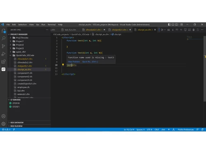This screenshot has height=154, width=206.
Task: Click the errors and warnings status bar indicator
Action: tap(6, 129)
